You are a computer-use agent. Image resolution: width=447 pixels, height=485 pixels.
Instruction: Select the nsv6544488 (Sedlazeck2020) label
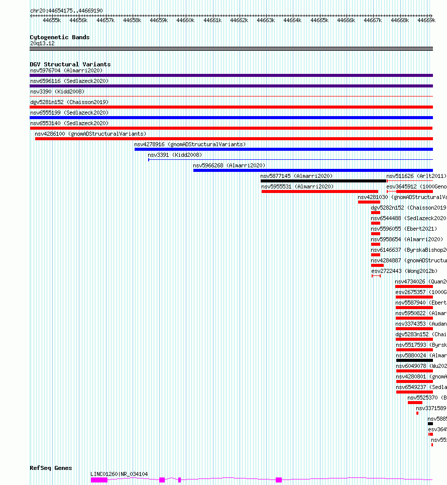(409, 218)
